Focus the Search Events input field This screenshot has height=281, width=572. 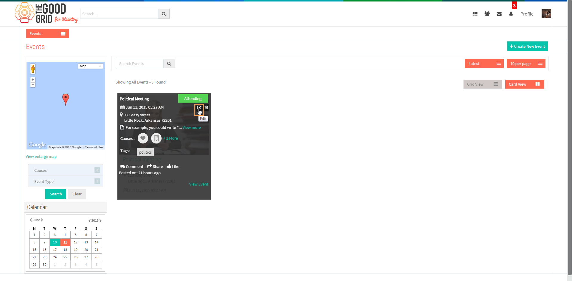(140, 64)
